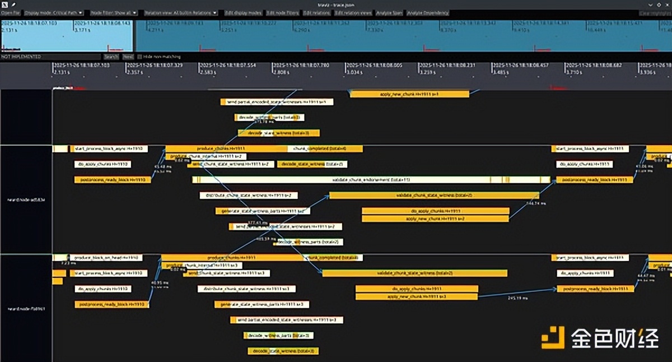Select send_chunk_state_witness H=1111 s=3 span
672x362 pixels.
[x=227, y=273]
